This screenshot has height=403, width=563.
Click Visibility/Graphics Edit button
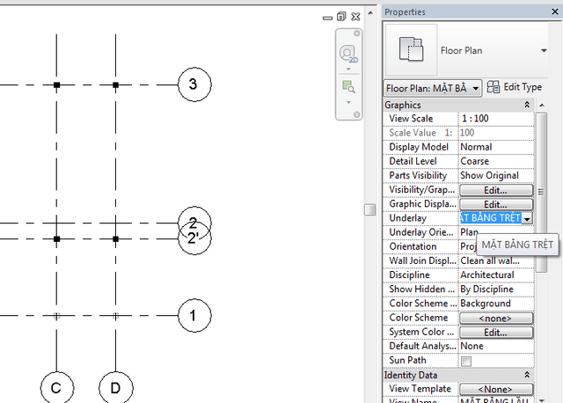coord(496,190)
